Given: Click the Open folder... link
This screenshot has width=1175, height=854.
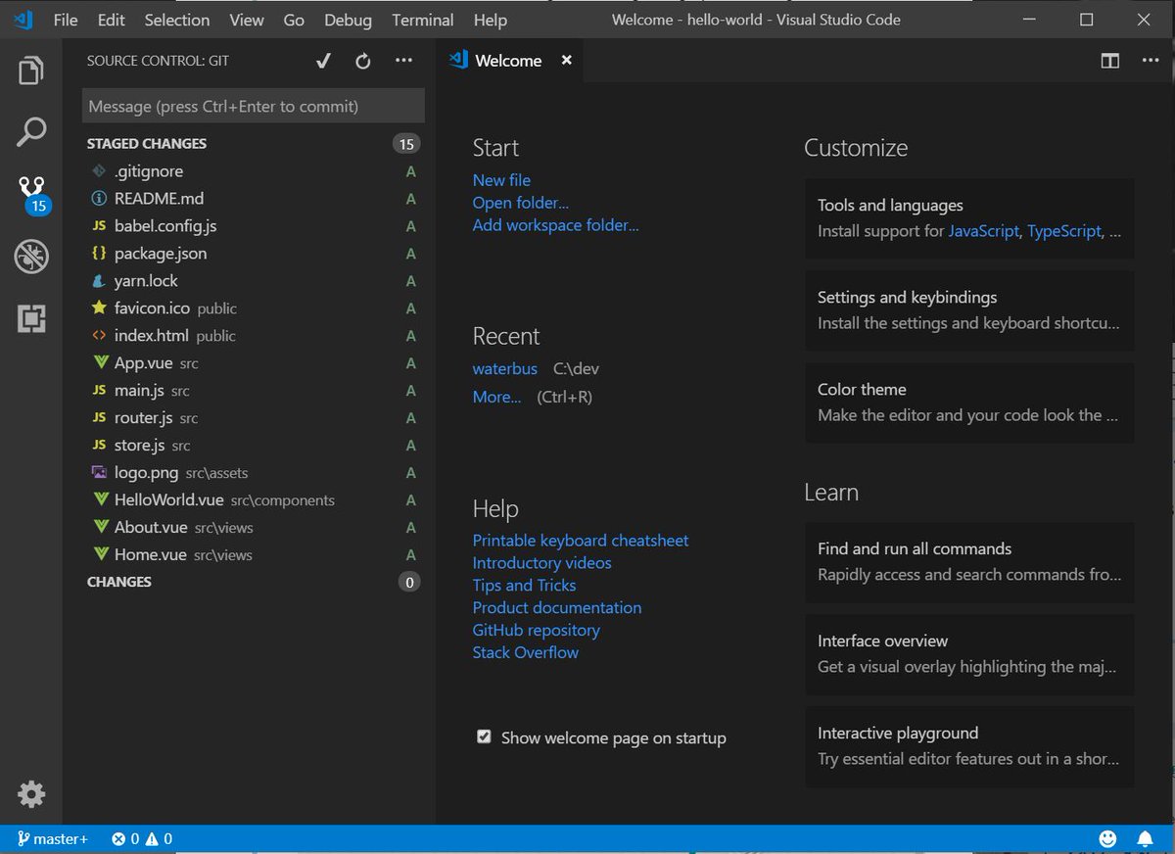Looking at the screenshot, I should click(x=521, y=203).
